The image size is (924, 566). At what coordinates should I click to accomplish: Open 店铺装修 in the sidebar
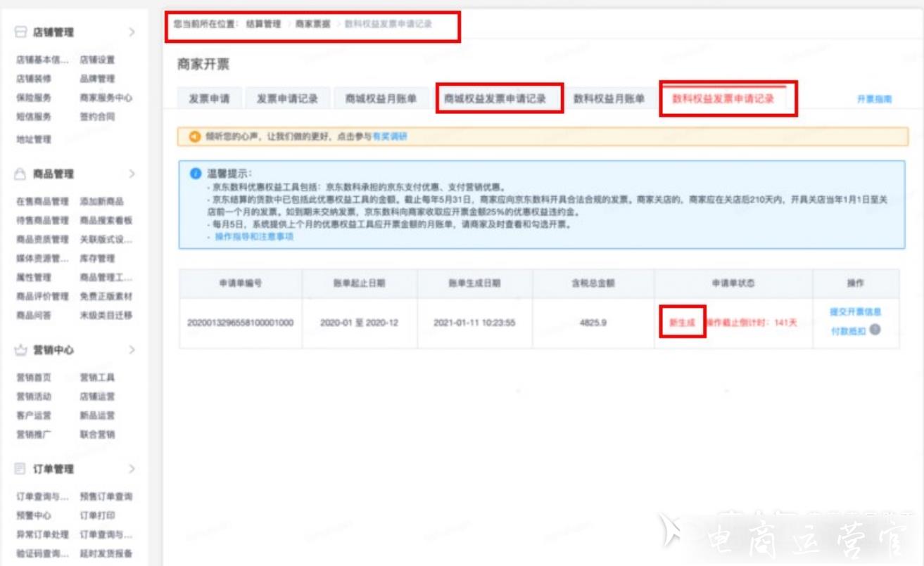pyautogui.click(x=34, y=79)
